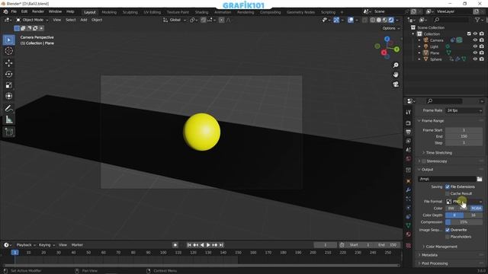The image size is (488, 274).
Task: Switch to Shading workspace tab
Action: 201,12
